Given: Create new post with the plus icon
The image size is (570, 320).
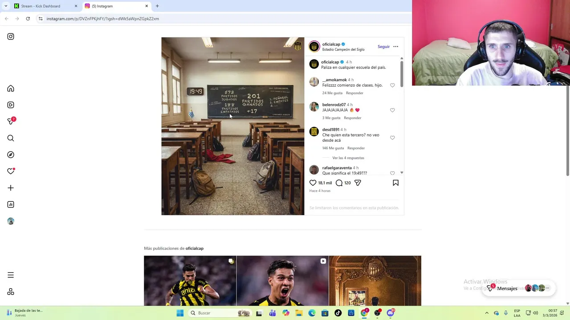Looking at the screenshot, I should pyautogui.click(x=11, y=188).
